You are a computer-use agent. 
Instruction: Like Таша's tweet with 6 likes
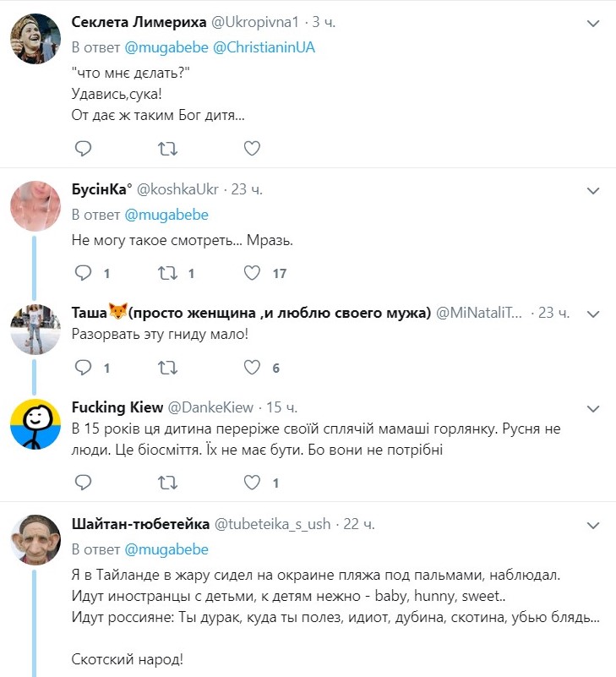(x=252, y=368)
